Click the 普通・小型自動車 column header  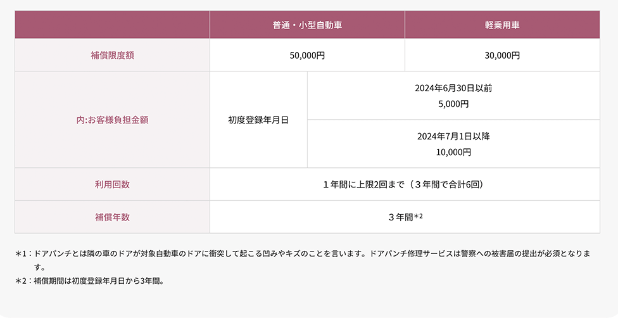click(x=307, y=25)
